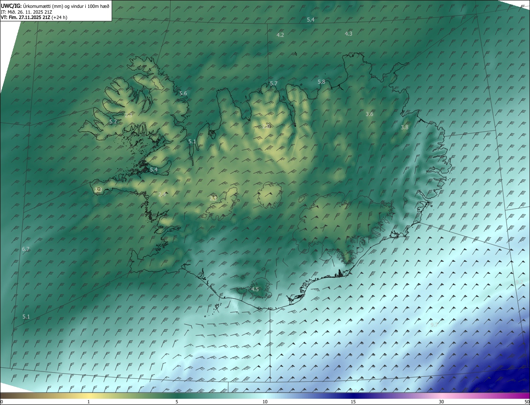
Task: Click the 9.7 value over the southeast sea
Action: (434, 325)
